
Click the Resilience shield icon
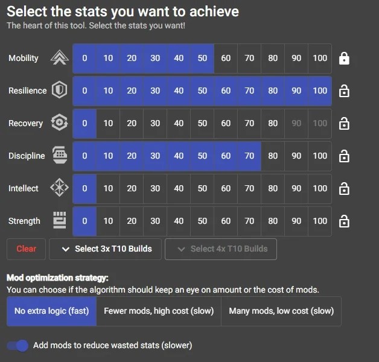[x=59, y=91]
